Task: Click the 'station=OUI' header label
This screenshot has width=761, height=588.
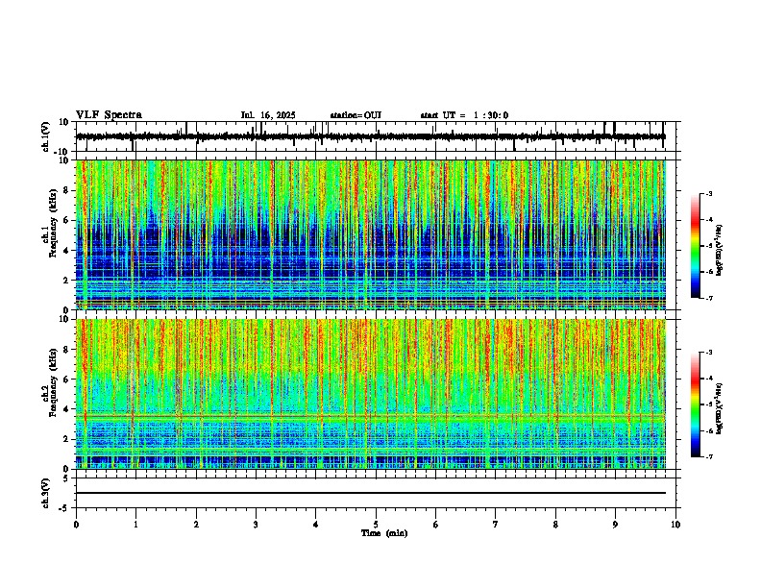Action: [x=356, y=115]
